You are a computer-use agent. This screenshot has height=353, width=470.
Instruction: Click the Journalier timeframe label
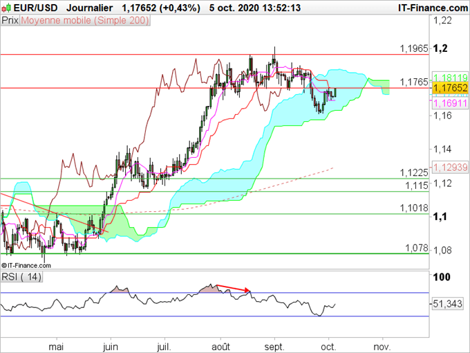(x=90, y=8)
